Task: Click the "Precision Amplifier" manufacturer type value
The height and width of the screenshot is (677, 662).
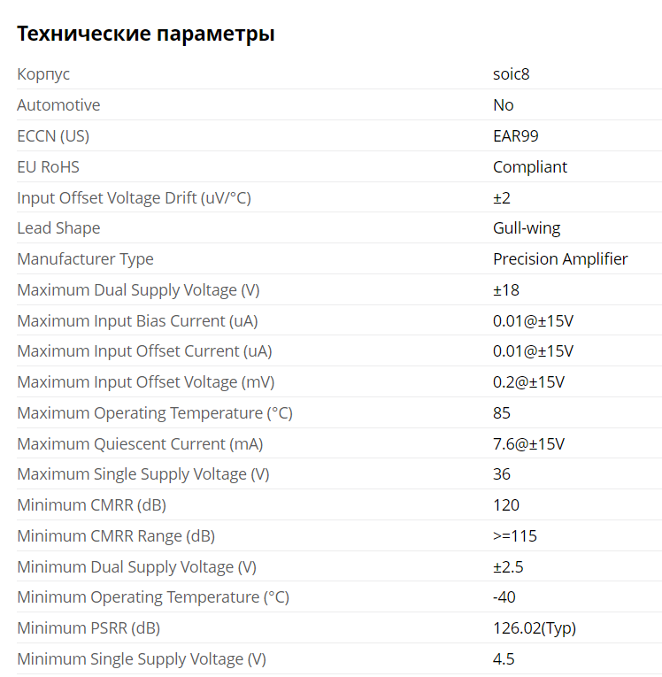Action: coord(560,259)
